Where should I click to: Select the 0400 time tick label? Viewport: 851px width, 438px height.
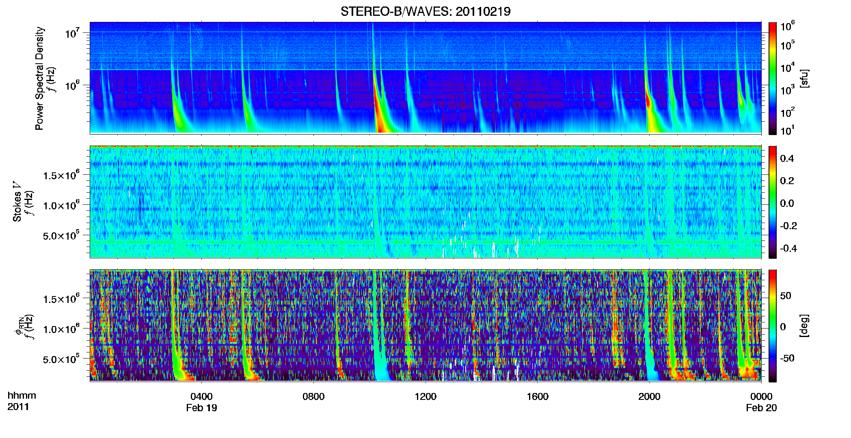pyautogui.click(x=201, y=396)
